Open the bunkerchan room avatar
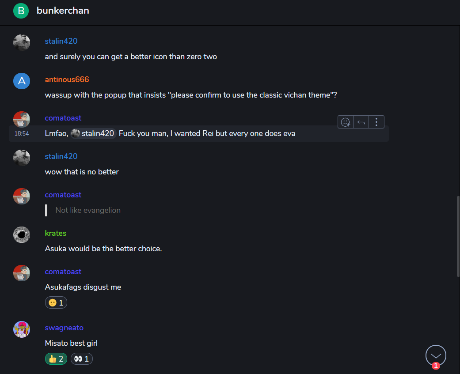The width and height of the screenshot is (460, 374). click(x=21, y=11)
